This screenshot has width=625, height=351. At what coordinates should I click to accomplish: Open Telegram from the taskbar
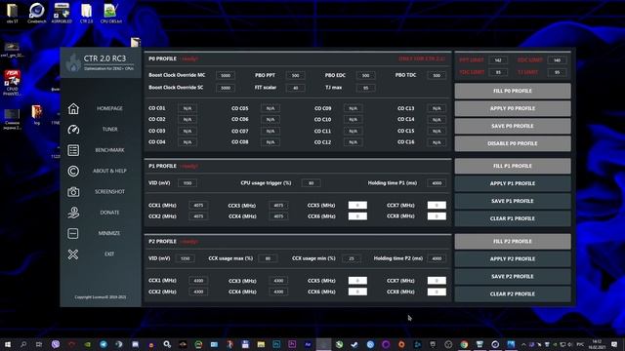point(104,344)
